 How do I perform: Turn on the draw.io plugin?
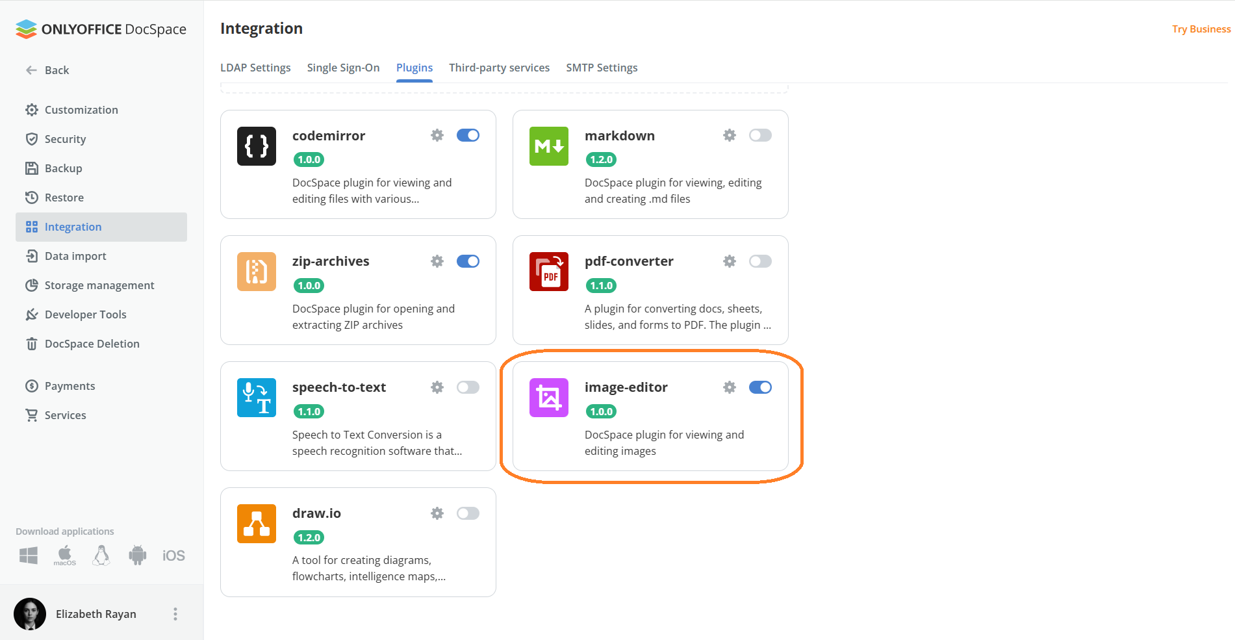(x=468, y=513)
